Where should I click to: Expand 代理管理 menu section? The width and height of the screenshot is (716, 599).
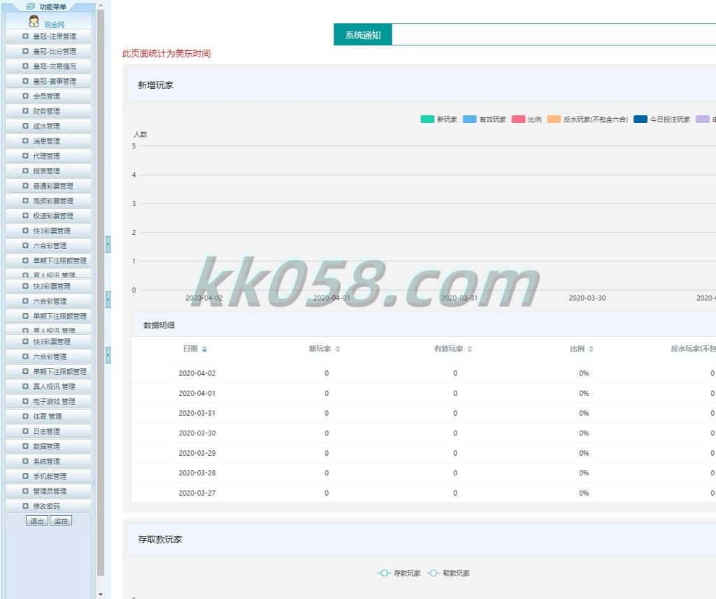tap(49, 156)
